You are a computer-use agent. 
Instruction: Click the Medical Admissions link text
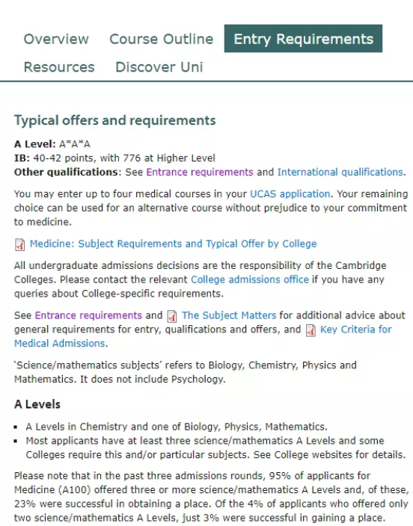60,344
